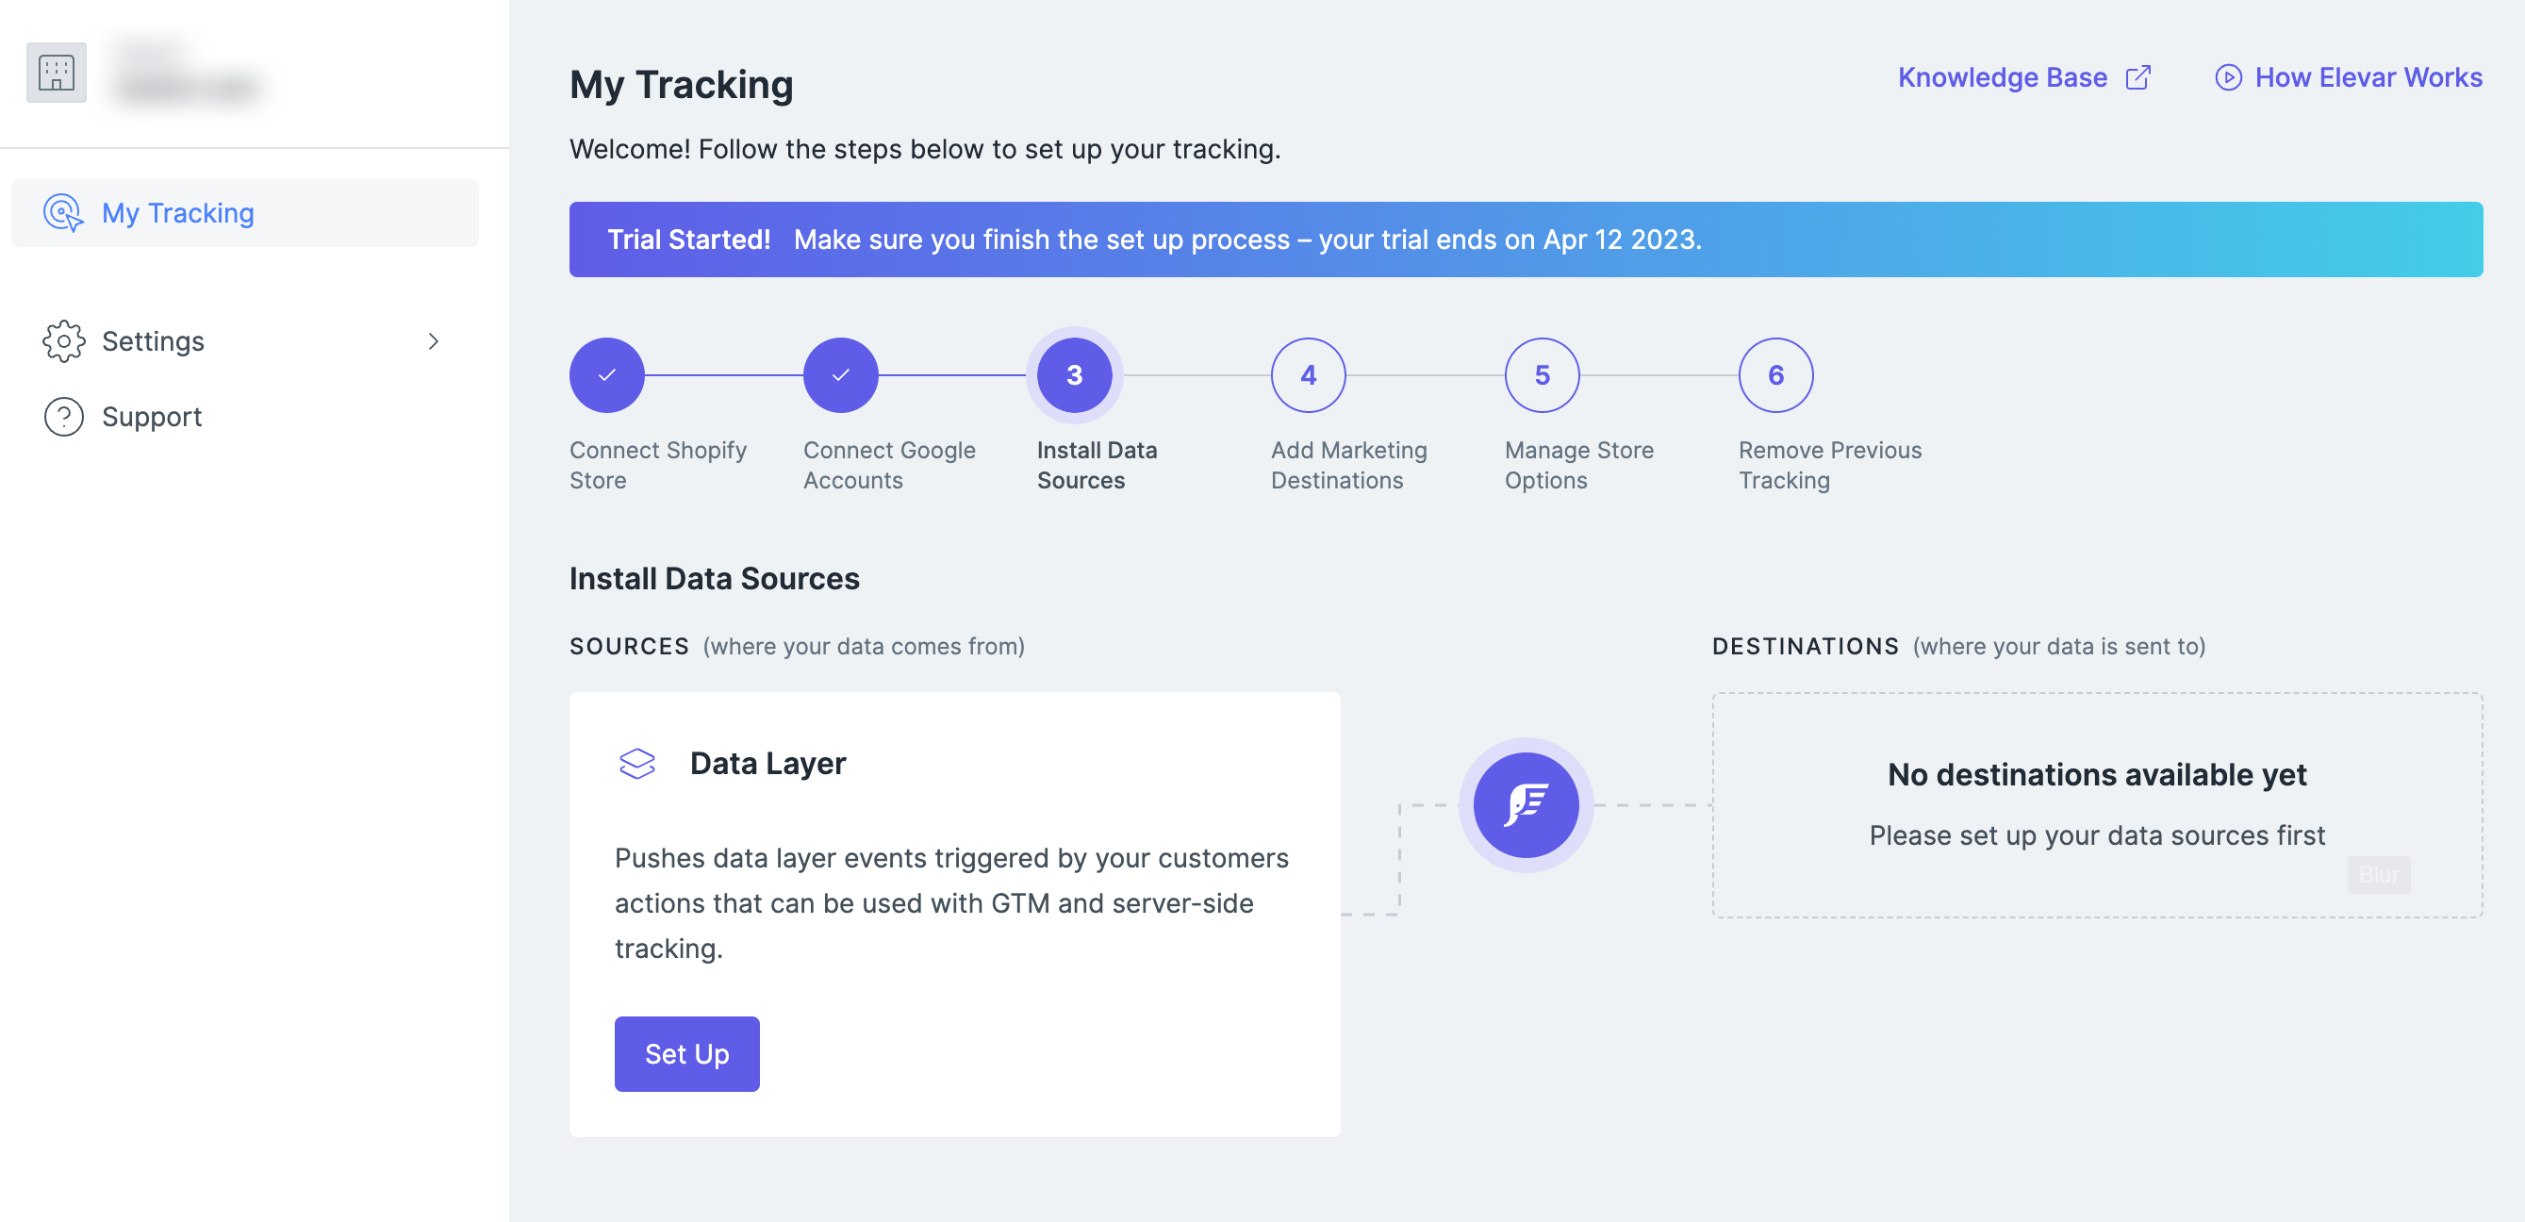Image resolution: width=2525 pixels, height=1222 pixels.
Task: Expand the Settings menu chevron
Action: point(435,341)
